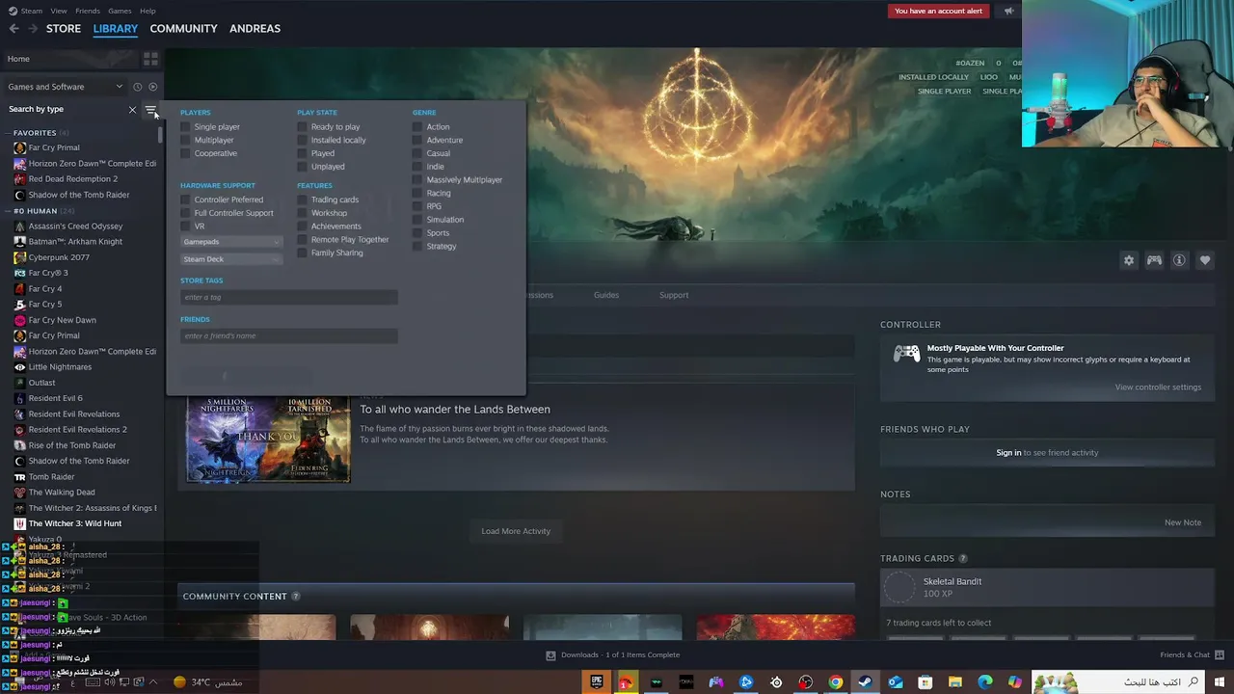
Task: Sort library by recent activity clock icon
Action: point(137,87)
